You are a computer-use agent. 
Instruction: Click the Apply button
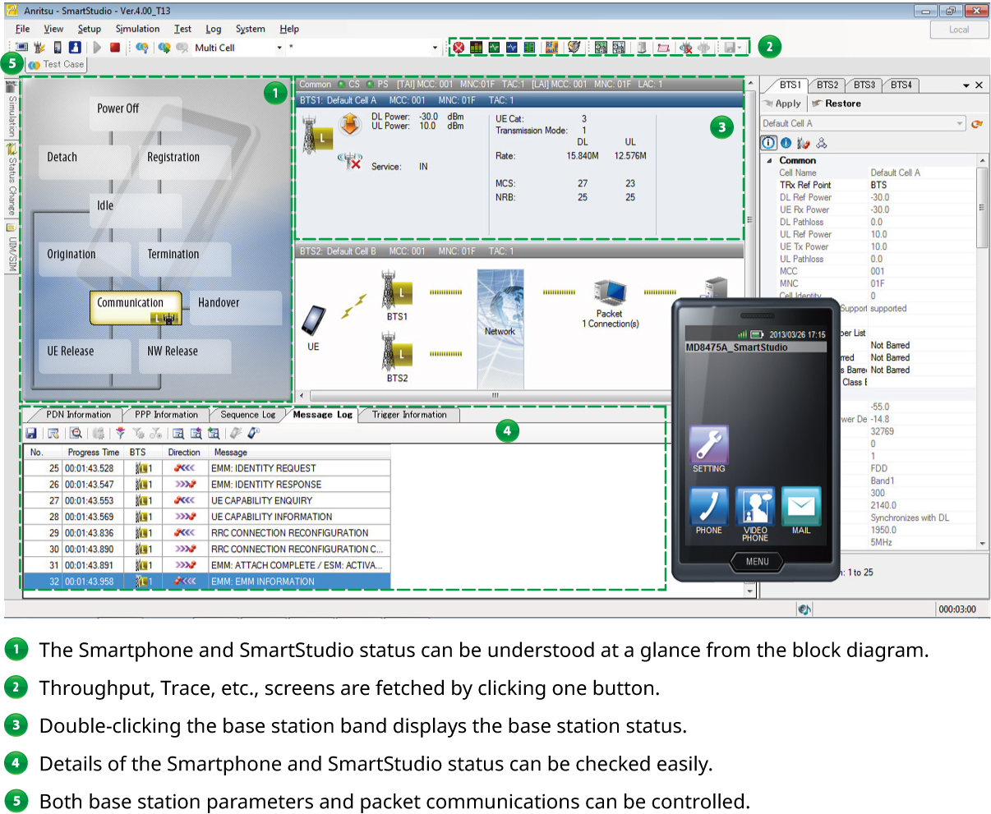click(782, 103)
